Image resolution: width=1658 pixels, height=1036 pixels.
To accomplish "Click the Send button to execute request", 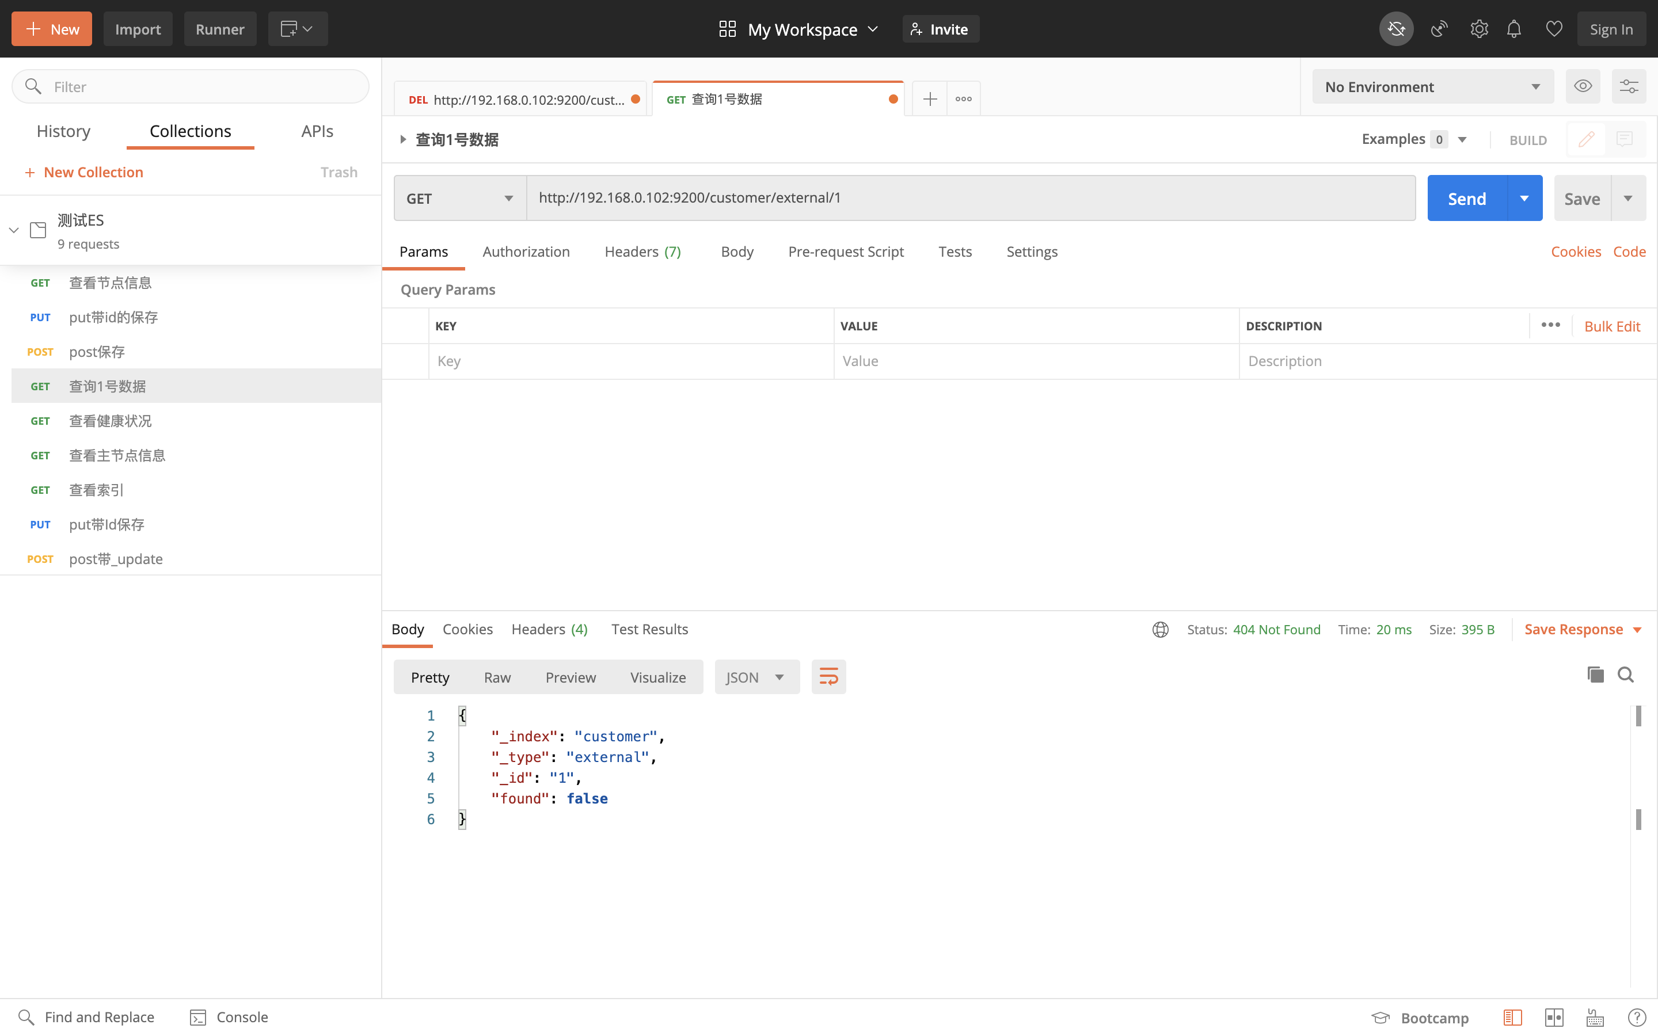I will 1466,198.
